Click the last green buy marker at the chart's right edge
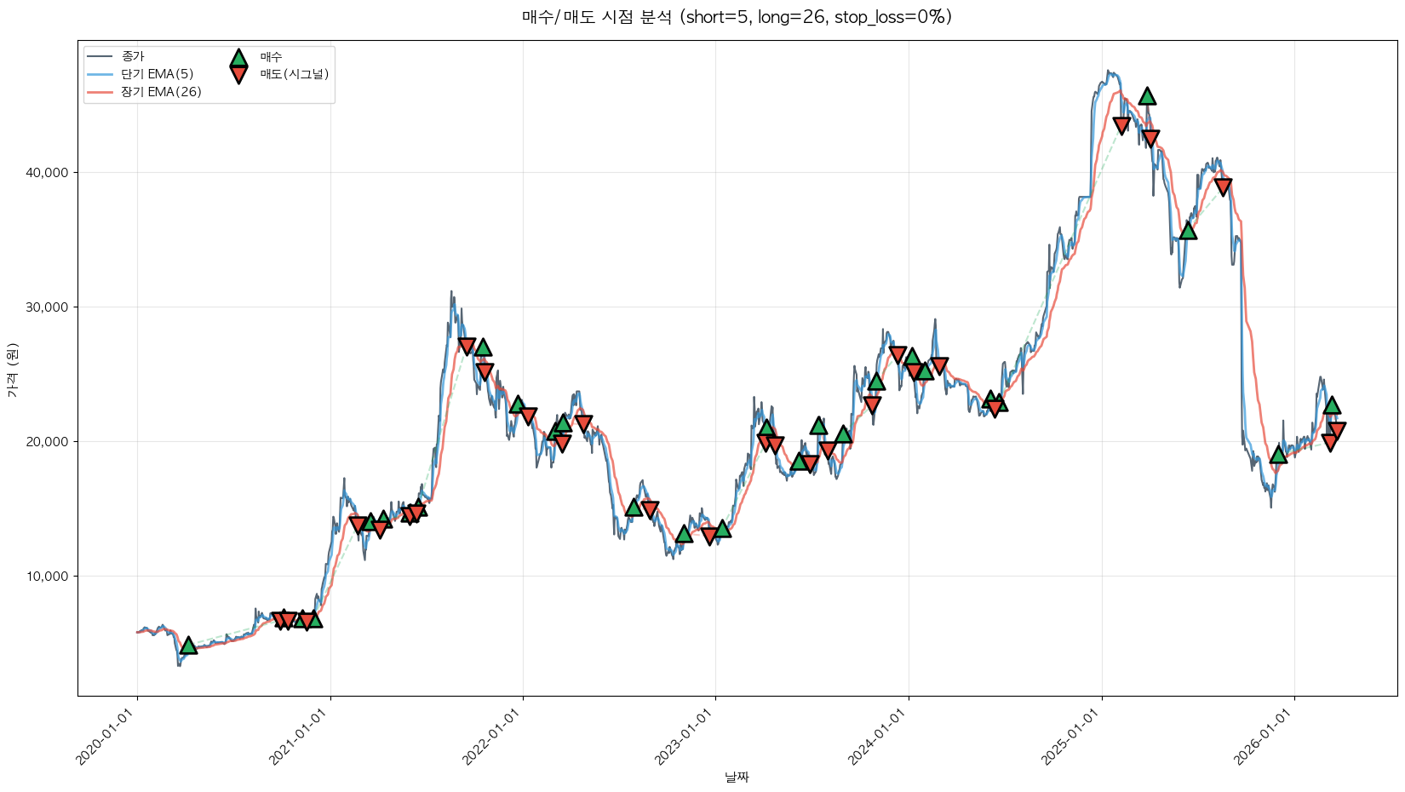Screen dimensions: 1405x792 pos(1332,405)
